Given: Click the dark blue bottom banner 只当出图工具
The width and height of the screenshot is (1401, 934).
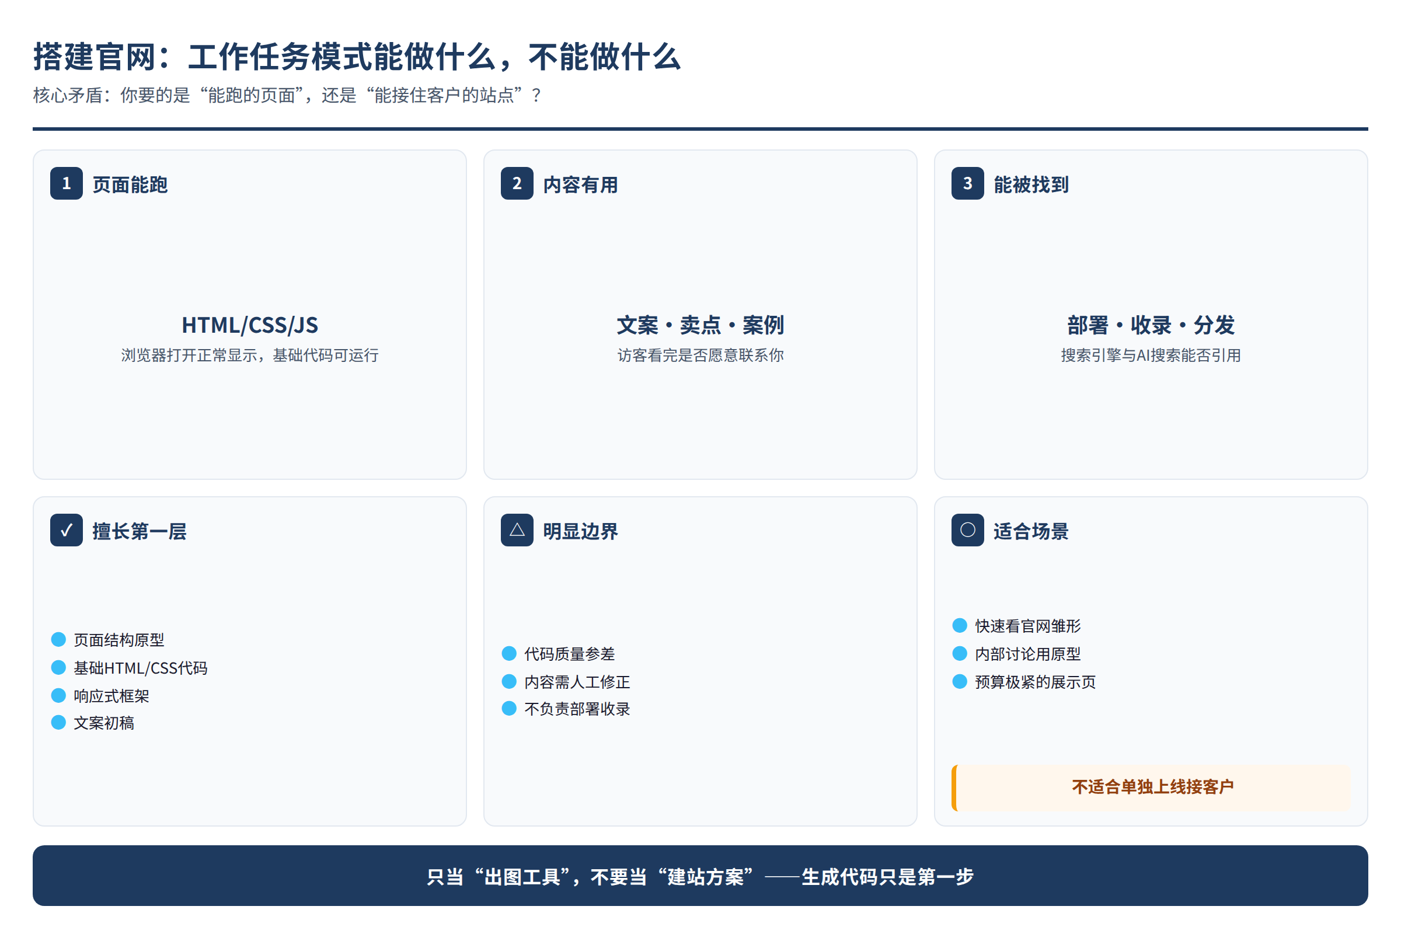Looking at the screenshot, I should point(700,876).
